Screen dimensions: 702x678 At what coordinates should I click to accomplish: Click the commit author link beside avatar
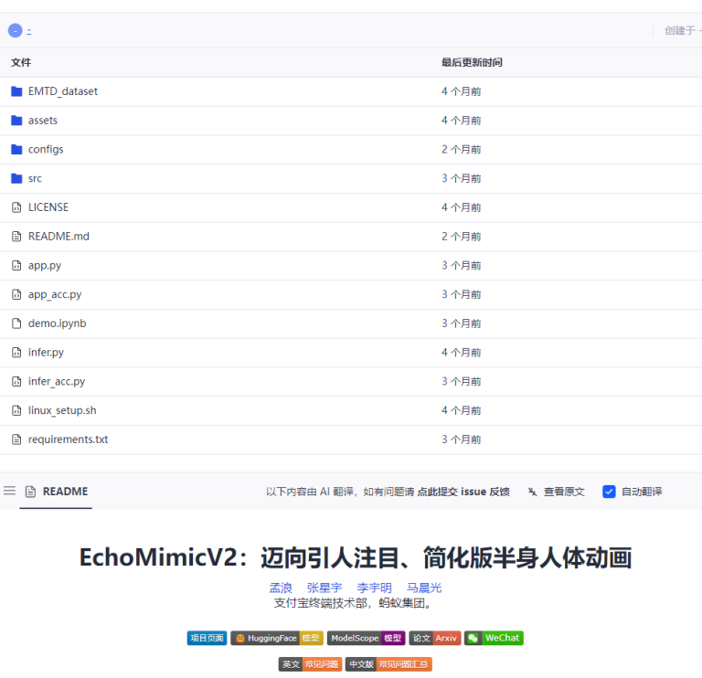28,31
